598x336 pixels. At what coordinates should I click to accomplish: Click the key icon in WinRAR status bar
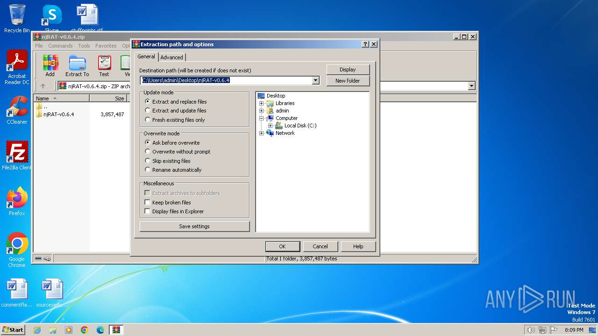[x=47, y=259]
